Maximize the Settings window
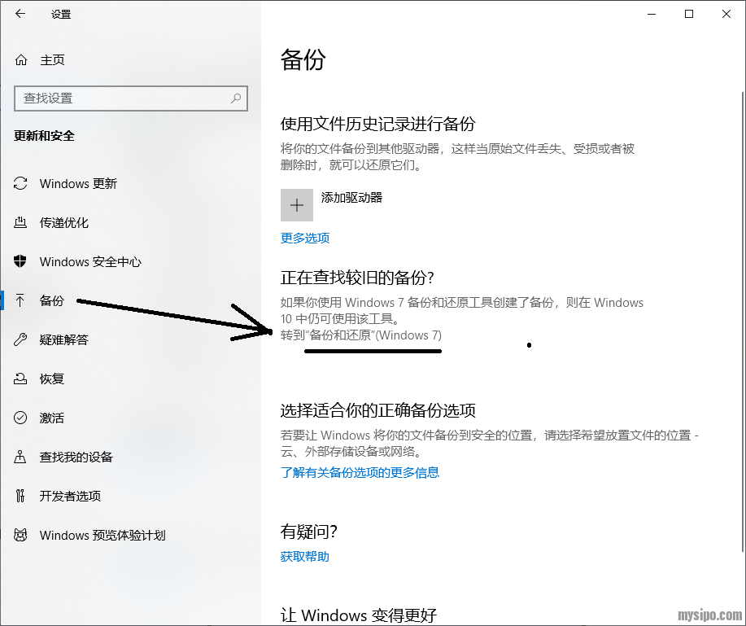 pyautogui.click(x=689, y=14)
